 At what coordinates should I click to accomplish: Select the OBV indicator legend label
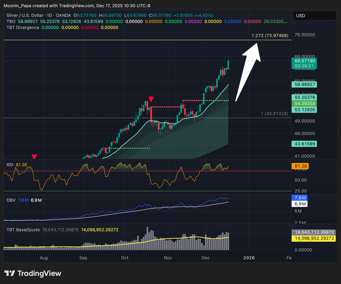[x=10, y=200]
